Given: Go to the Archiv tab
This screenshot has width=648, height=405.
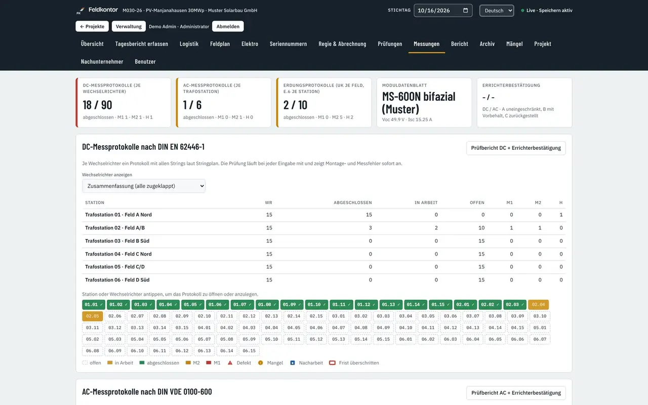Looking at the screenshot, I should (x=488, y=44).
